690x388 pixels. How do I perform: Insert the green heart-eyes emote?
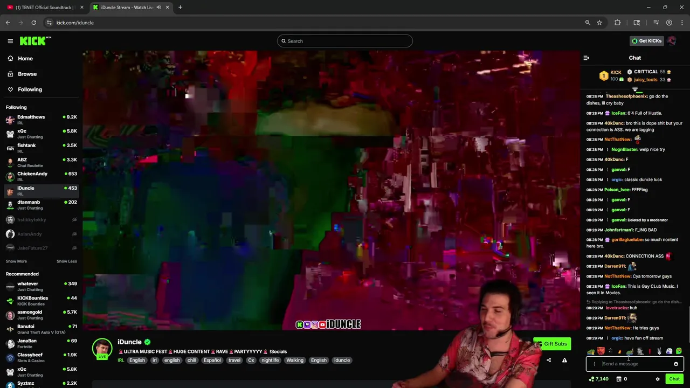click(x=679, y=351)
